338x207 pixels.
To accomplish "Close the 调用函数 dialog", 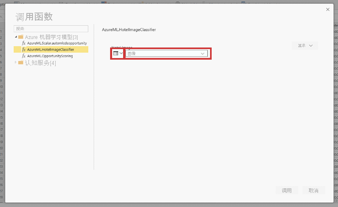I will [x=328, y=9].
